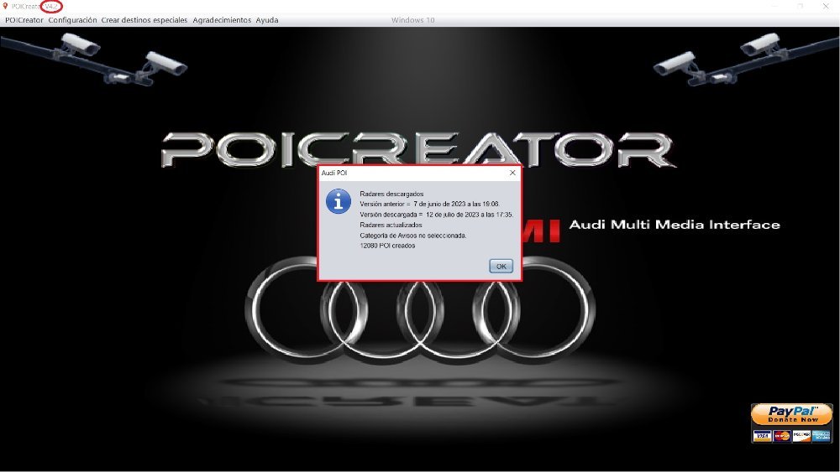Open the Agradecimientos menu
840x472 pixels.
pyautogui.click(x=222, y=20)
